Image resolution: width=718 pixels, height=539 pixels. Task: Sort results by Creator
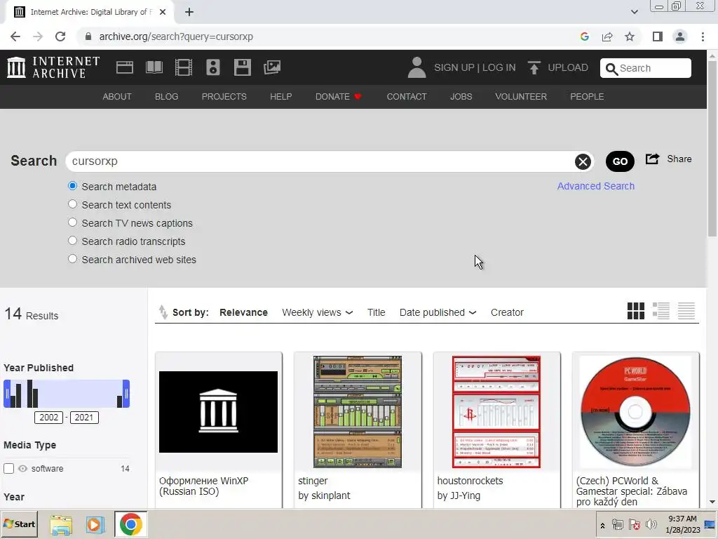[x=507, y=312]
